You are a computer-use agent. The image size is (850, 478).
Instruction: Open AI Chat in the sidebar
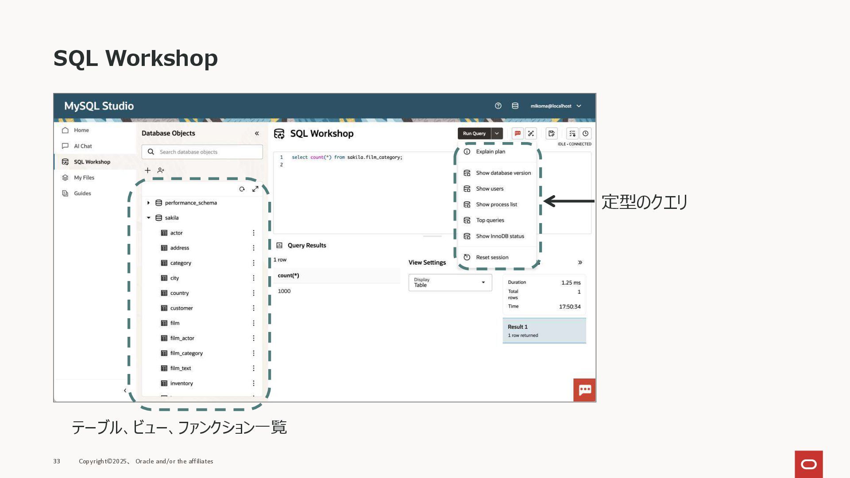(x=83, y=146)
